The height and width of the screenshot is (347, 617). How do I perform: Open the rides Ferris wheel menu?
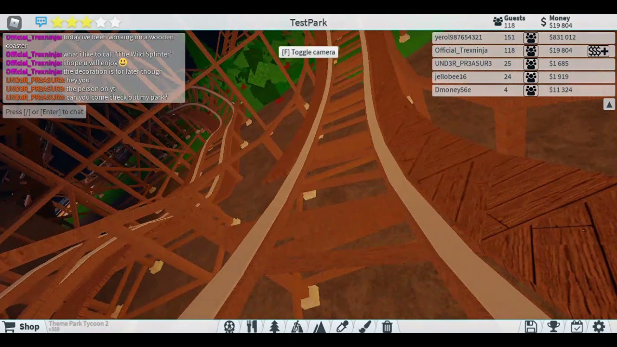click(x=229, y=327)
